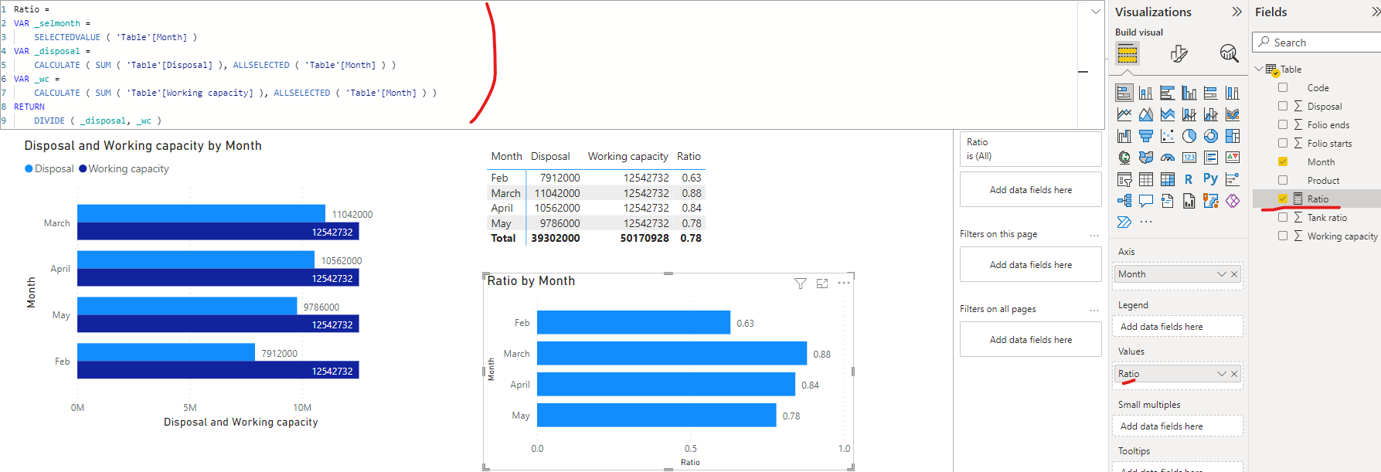Click the filter icon on Ratio by Month visual
1381x472 pixels.
point(801,284)
